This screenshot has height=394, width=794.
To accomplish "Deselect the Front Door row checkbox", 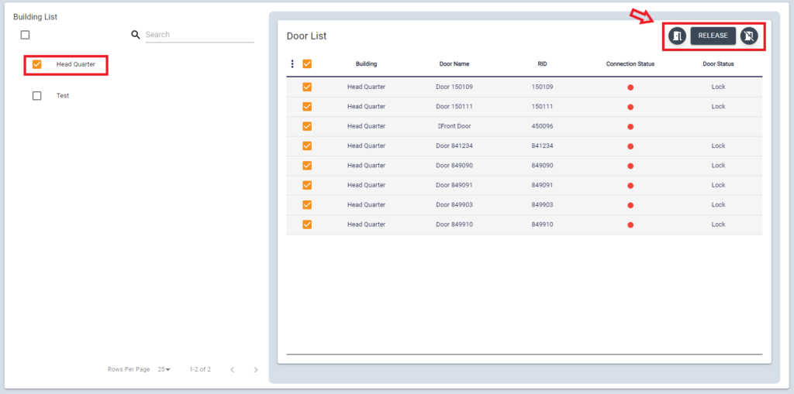I will tap(307, 126).
